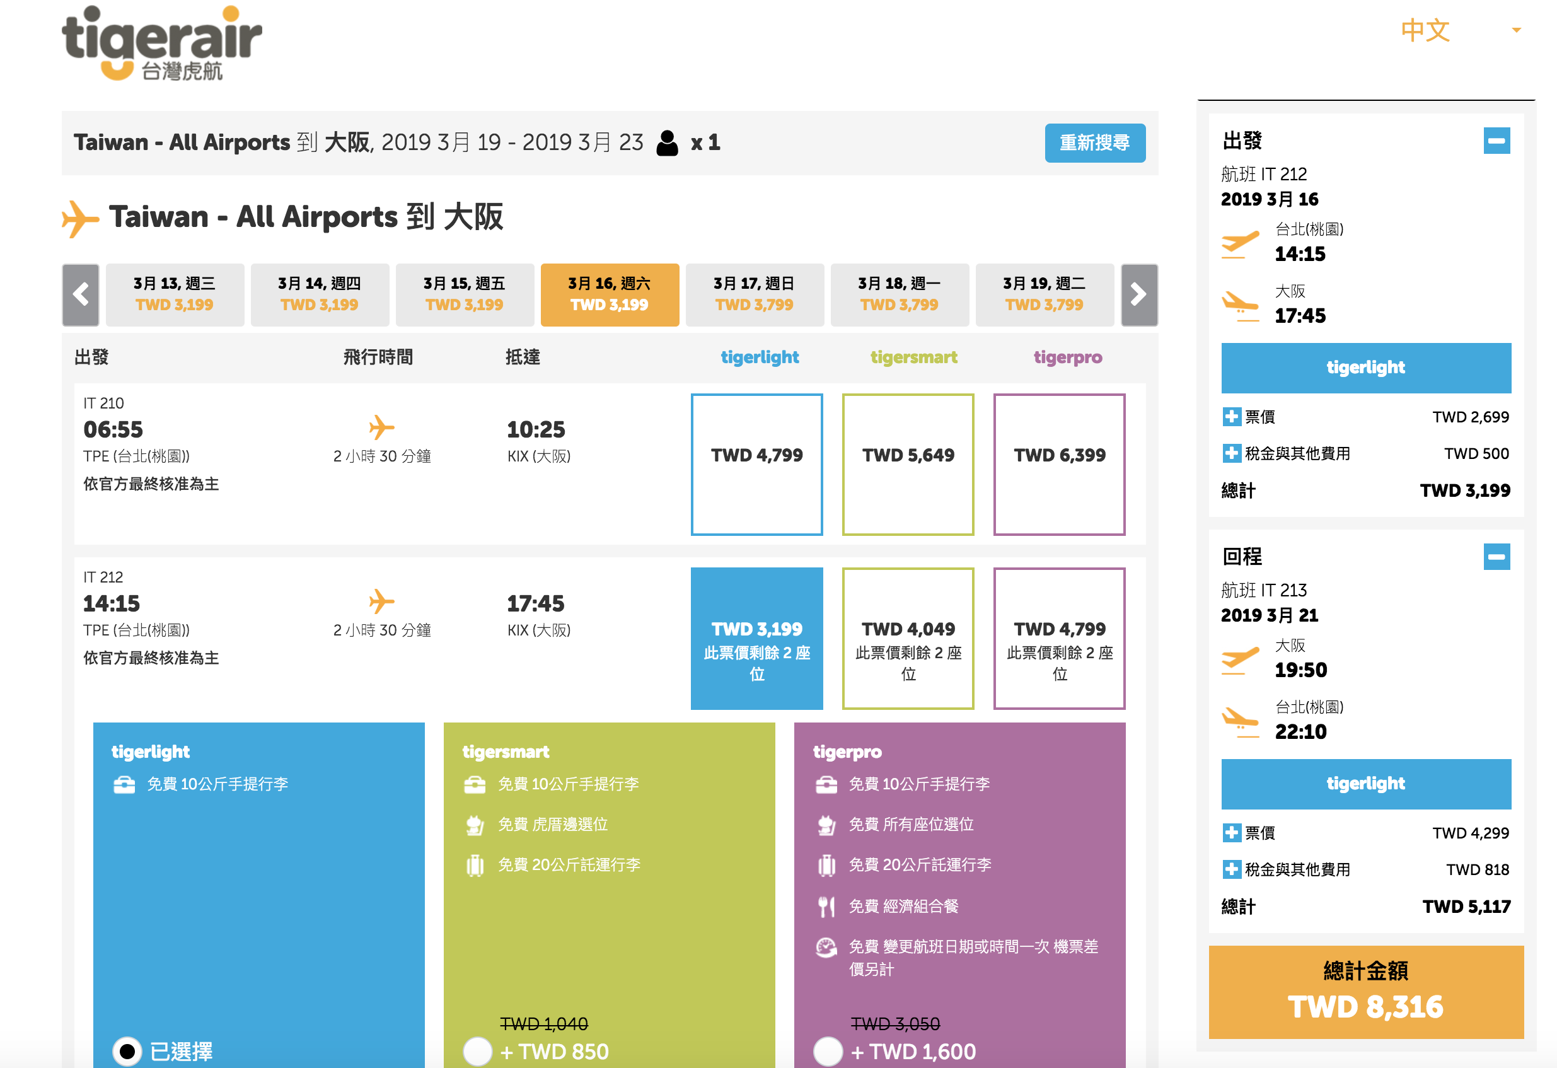This screenshot has width=1557, height=1068.
Task: Select the 3月 19, 週二 date tab
Action: point(1045,295)
